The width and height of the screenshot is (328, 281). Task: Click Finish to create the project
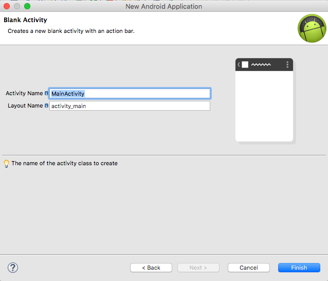click(x=299, y=268)
